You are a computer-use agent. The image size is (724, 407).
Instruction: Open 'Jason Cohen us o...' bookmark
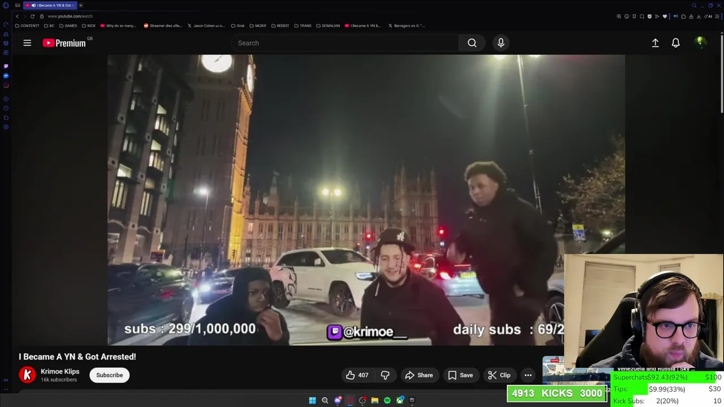(206, 25)
